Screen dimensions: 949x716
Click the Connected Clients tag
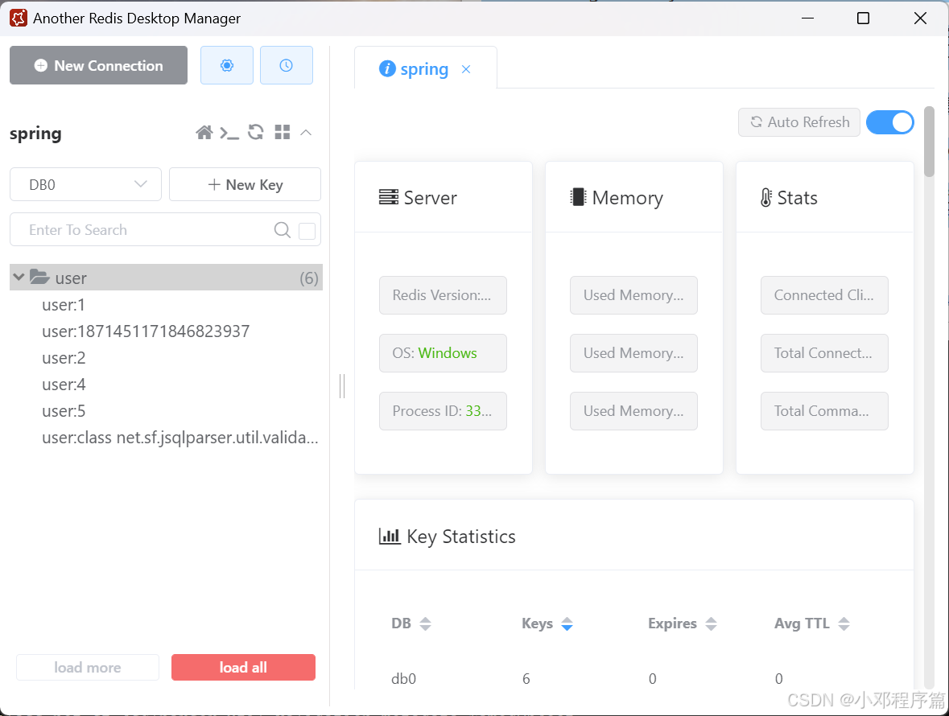point(824,295)
